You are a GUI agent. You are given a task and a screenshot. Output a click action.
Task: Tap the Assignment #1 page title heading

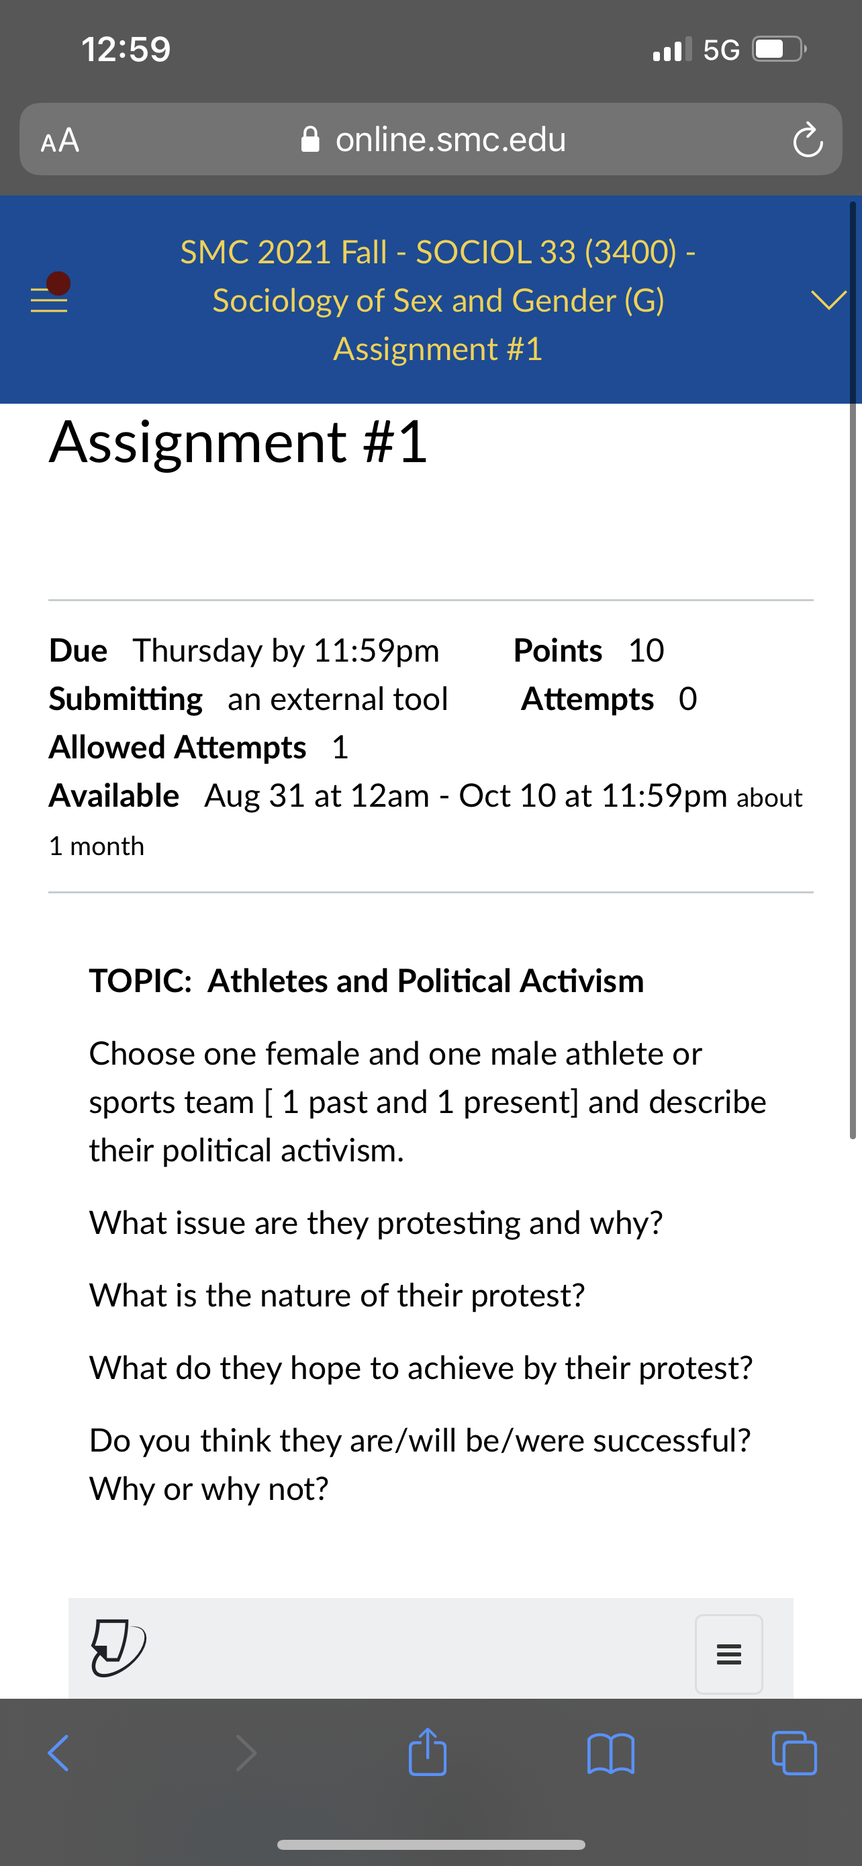point(239,442)
